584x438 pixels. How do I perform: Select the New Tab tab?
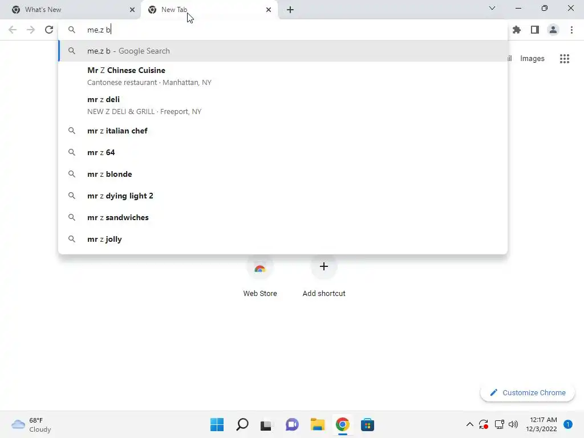coord(209,10)
